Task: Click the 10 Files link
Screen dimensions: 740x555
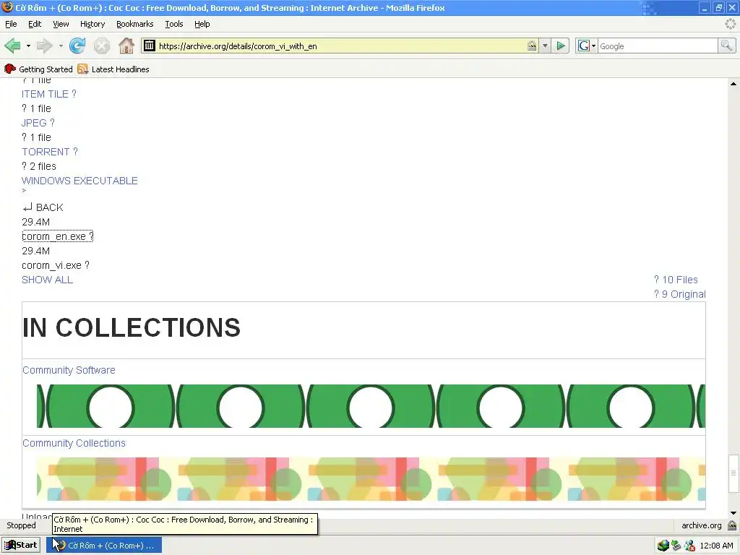Action: tap(676, 280)
